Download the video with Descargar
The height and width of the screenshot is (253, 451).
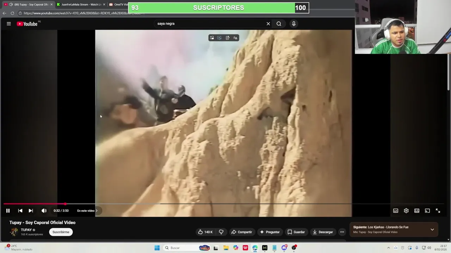pos(323,232)
